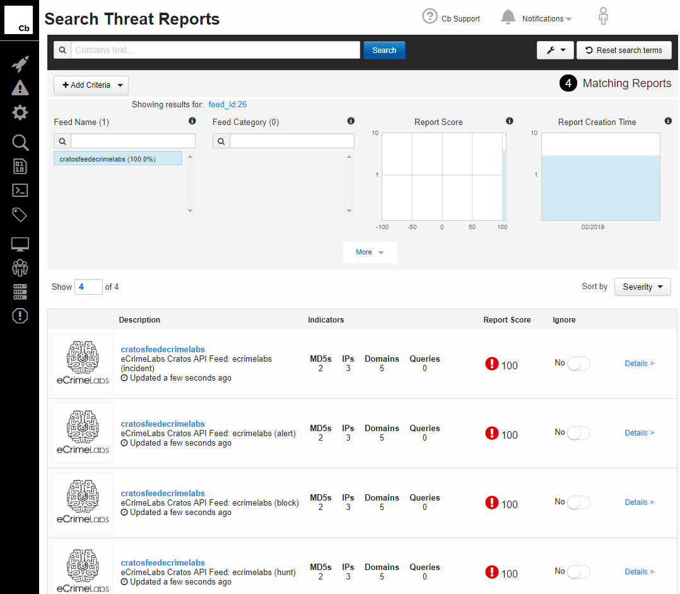Toggle Ignore for the block report
Viewport: 680px width, 594px height.
pos(578,502)
